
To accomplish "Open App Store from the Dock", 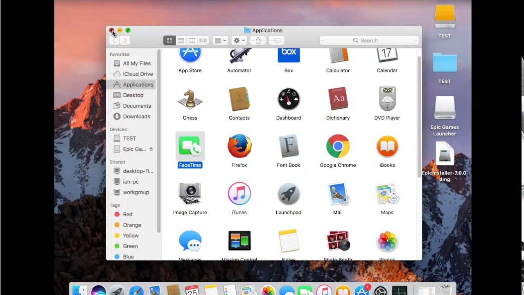I will (x=362, y=291).
